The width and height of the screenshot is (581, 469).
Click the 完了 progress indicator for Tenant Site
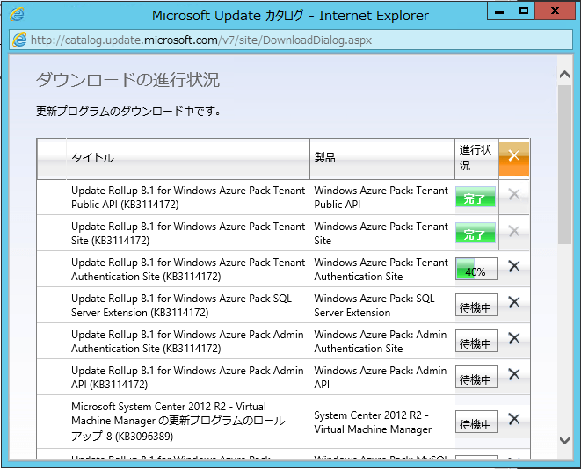tap(476, 233)
